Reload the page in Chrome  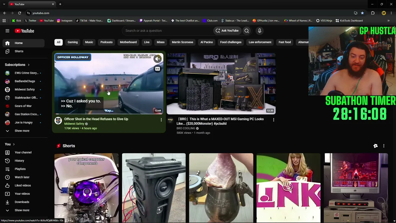click(x=19, y=13)
